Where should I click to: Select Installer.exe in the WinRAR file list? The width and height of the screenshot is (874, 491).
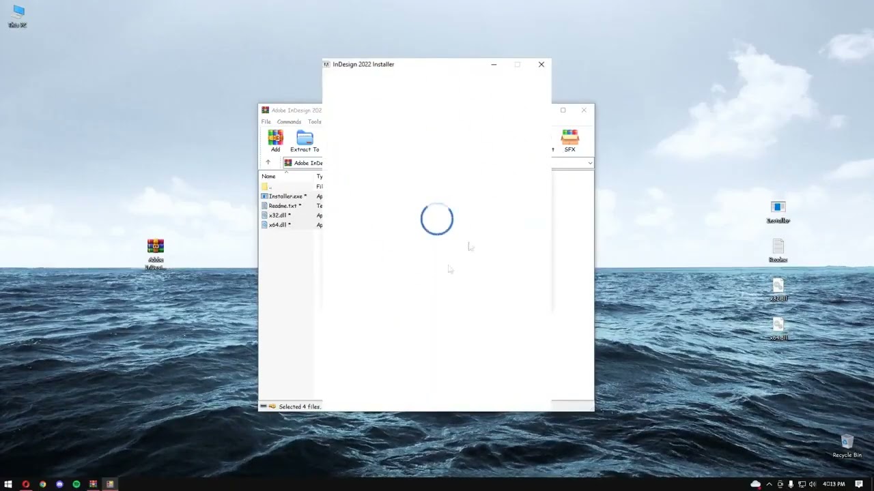pyautogui.click(x=284, y=196)
